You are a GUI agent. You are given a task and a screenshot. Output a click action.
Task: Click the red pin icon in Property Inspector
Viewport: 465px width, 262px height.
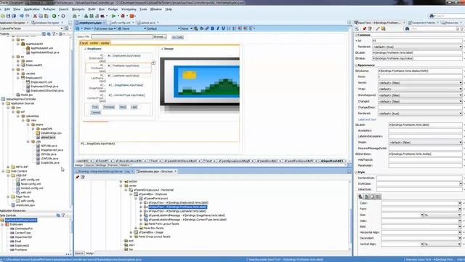365,28
